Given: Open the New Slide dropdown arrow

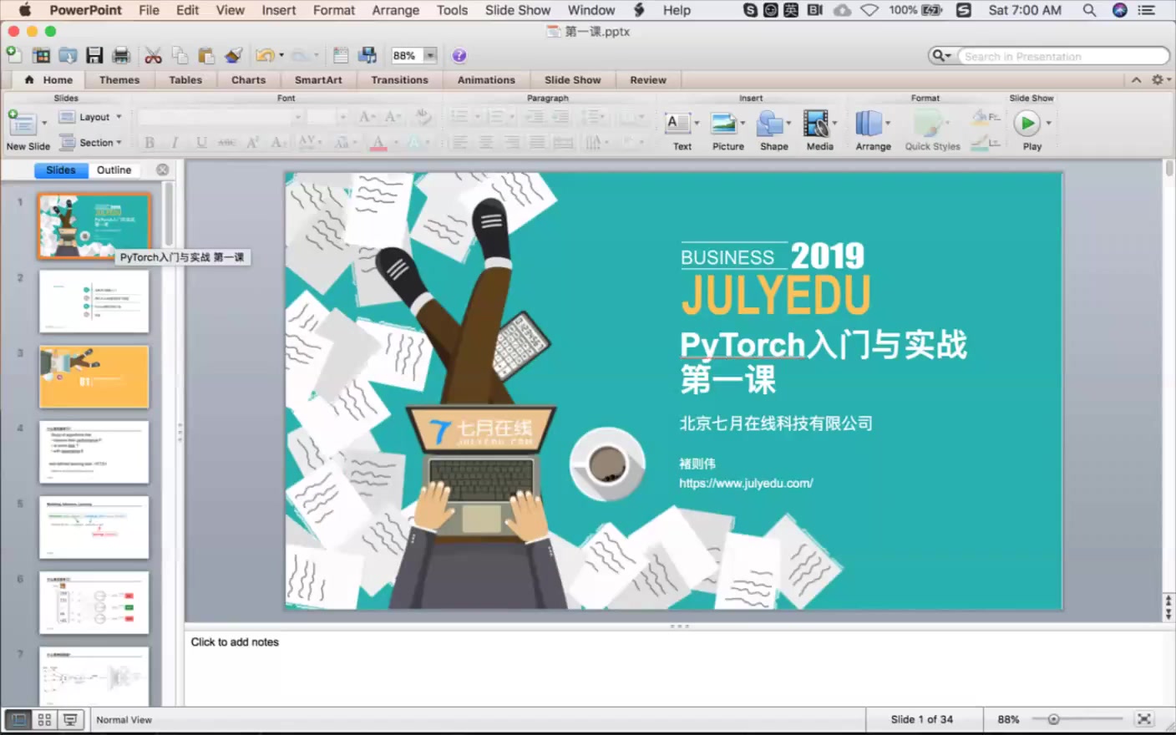Looking at the screenshot, I should (x=44, y=123).
